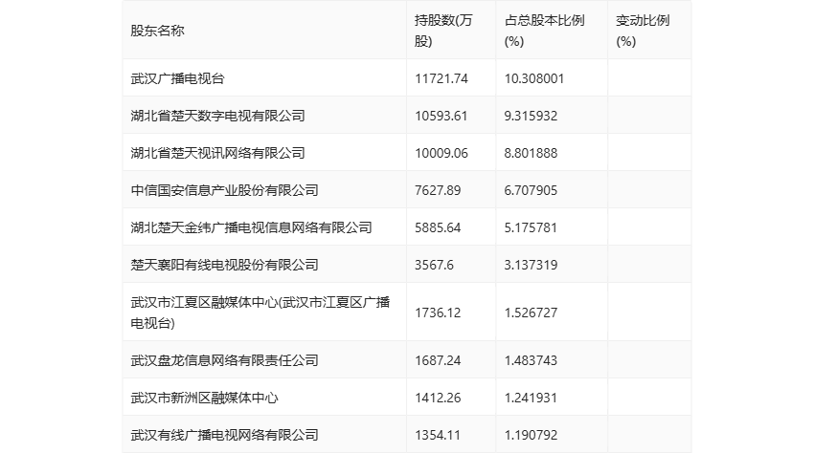The image size is (814, 453).
Task: Select the percentage 1.526727
Action: pyautogui.click(x=531, y=313)
